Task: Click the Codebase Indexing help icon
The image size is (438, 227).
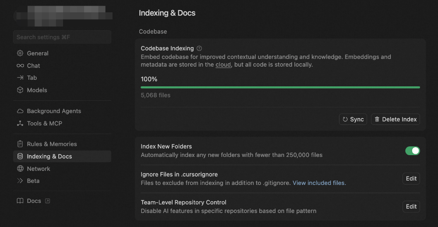Action: 199,48
